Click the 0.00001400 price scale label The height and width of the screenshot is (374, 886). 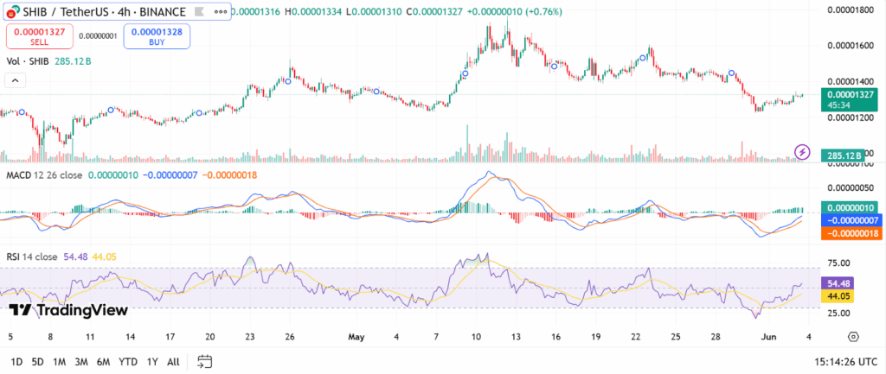click(850, 82)
